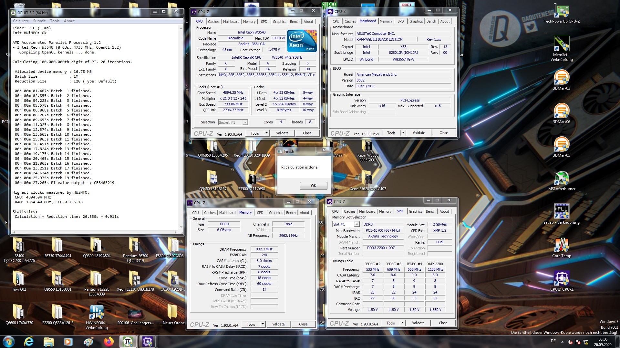Expand Tools arrow in CPU tab window
Screen dimensions: 620x348
click(x=266, y=133)
